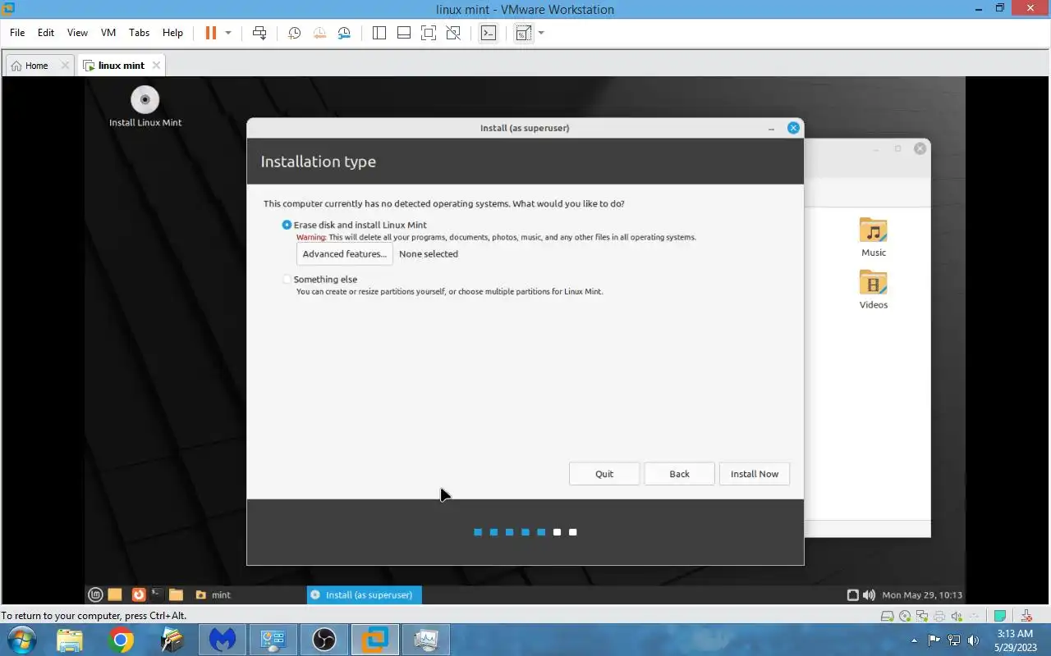This screenshot has height=656, width=1051.
Task: Click Install Linux Mint desktop icon
Action: click(x=145, y=107)
